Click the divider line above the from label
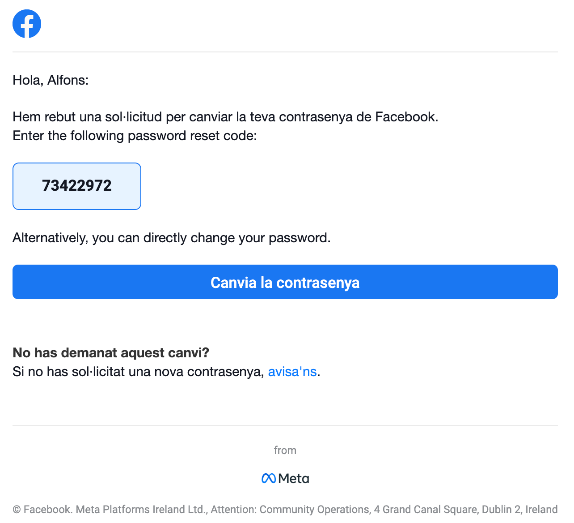Image resolution: width=574 pixels, height=523 pixels. point(285,426)
